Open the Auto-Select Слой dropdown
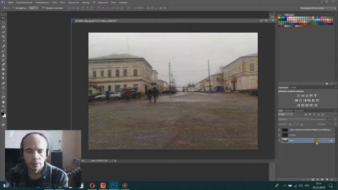 pos(33,8)
